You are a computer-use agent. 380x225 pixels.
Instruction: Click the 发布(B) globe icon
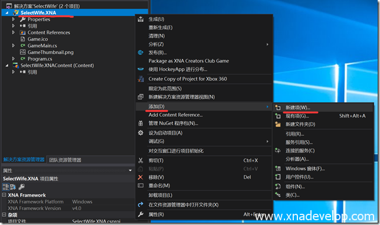coord(140,53)
